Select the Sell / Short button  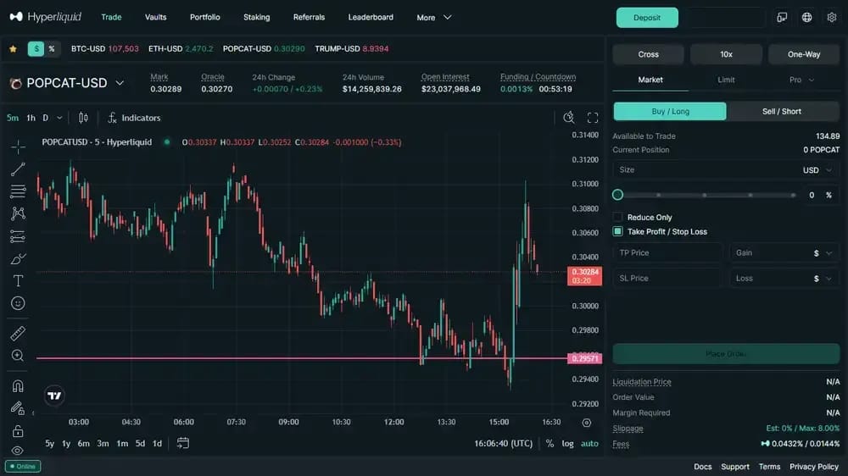click(x=782, y=111)
